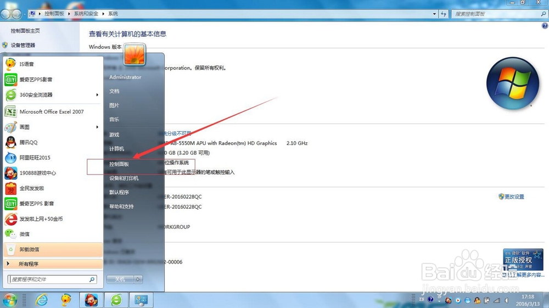
Task: Open 文档 in the Start menu
Action: (x=115, y=91)
